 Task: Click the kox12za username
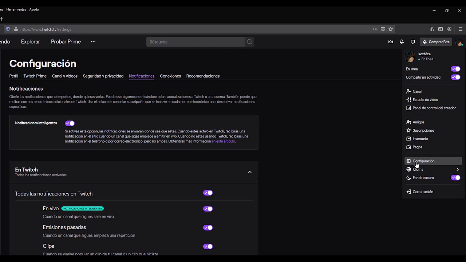[424, 54]
